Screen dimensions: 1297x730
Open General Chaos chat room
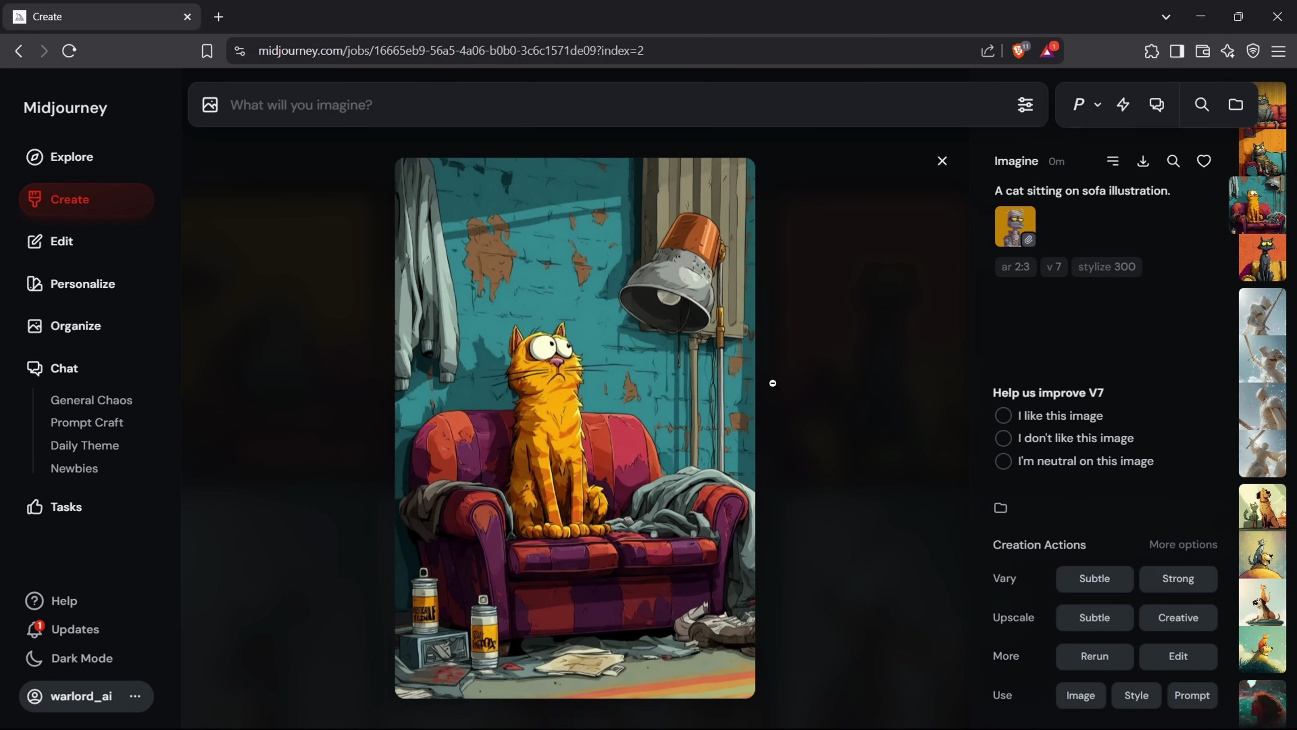91,400
